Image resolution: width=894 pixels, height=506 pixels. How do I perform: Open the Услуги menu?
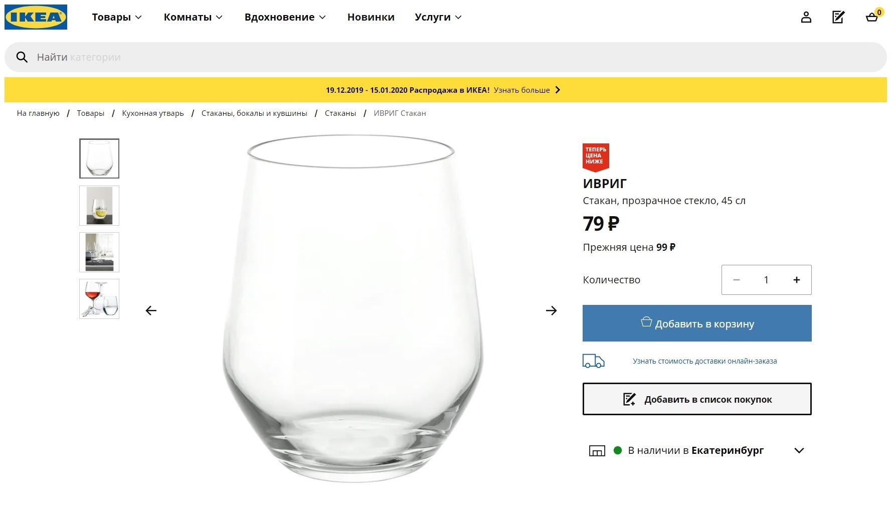coord(438,17)
